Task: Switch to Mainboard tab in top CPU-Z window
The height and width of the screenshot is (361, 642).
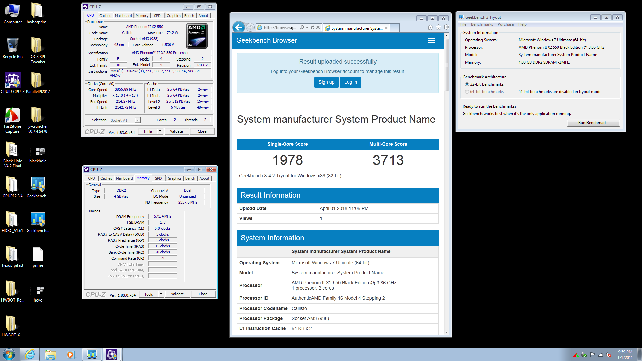Action: tap(123, 16)
